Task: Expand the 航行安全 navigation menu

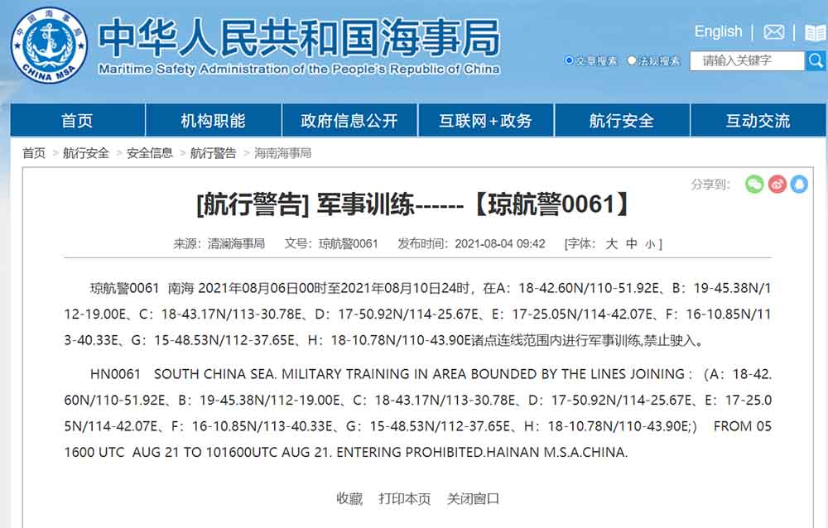Action: point(621,121)
